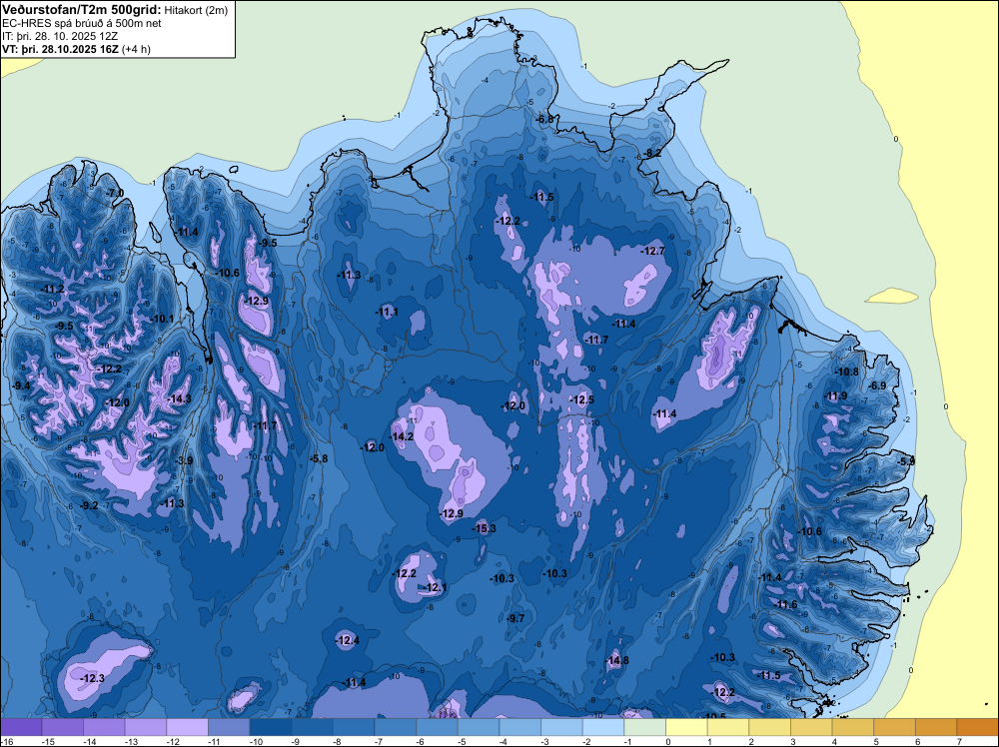The height and width of the screenshot is (747, 999).
Task: Click the -12.7 temperature value
Action: click(x=653, y=251)
